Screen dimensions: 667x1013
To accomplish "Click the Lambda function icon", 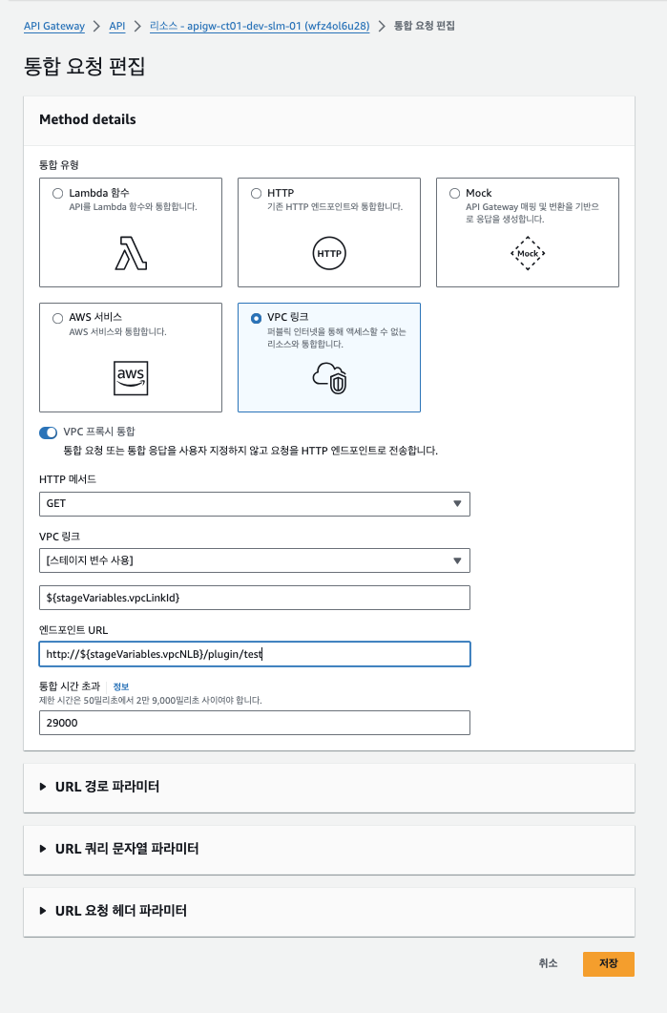I will 131,253.
